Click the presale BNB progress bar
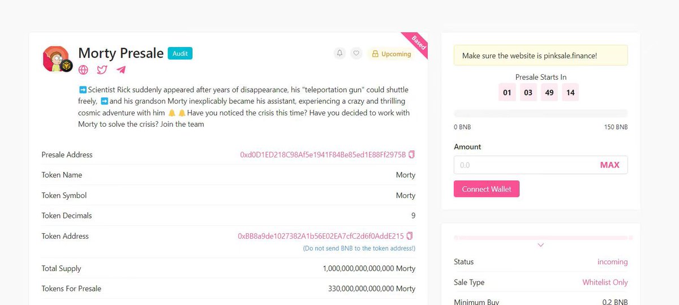679x305 pixels. (540, 113)
